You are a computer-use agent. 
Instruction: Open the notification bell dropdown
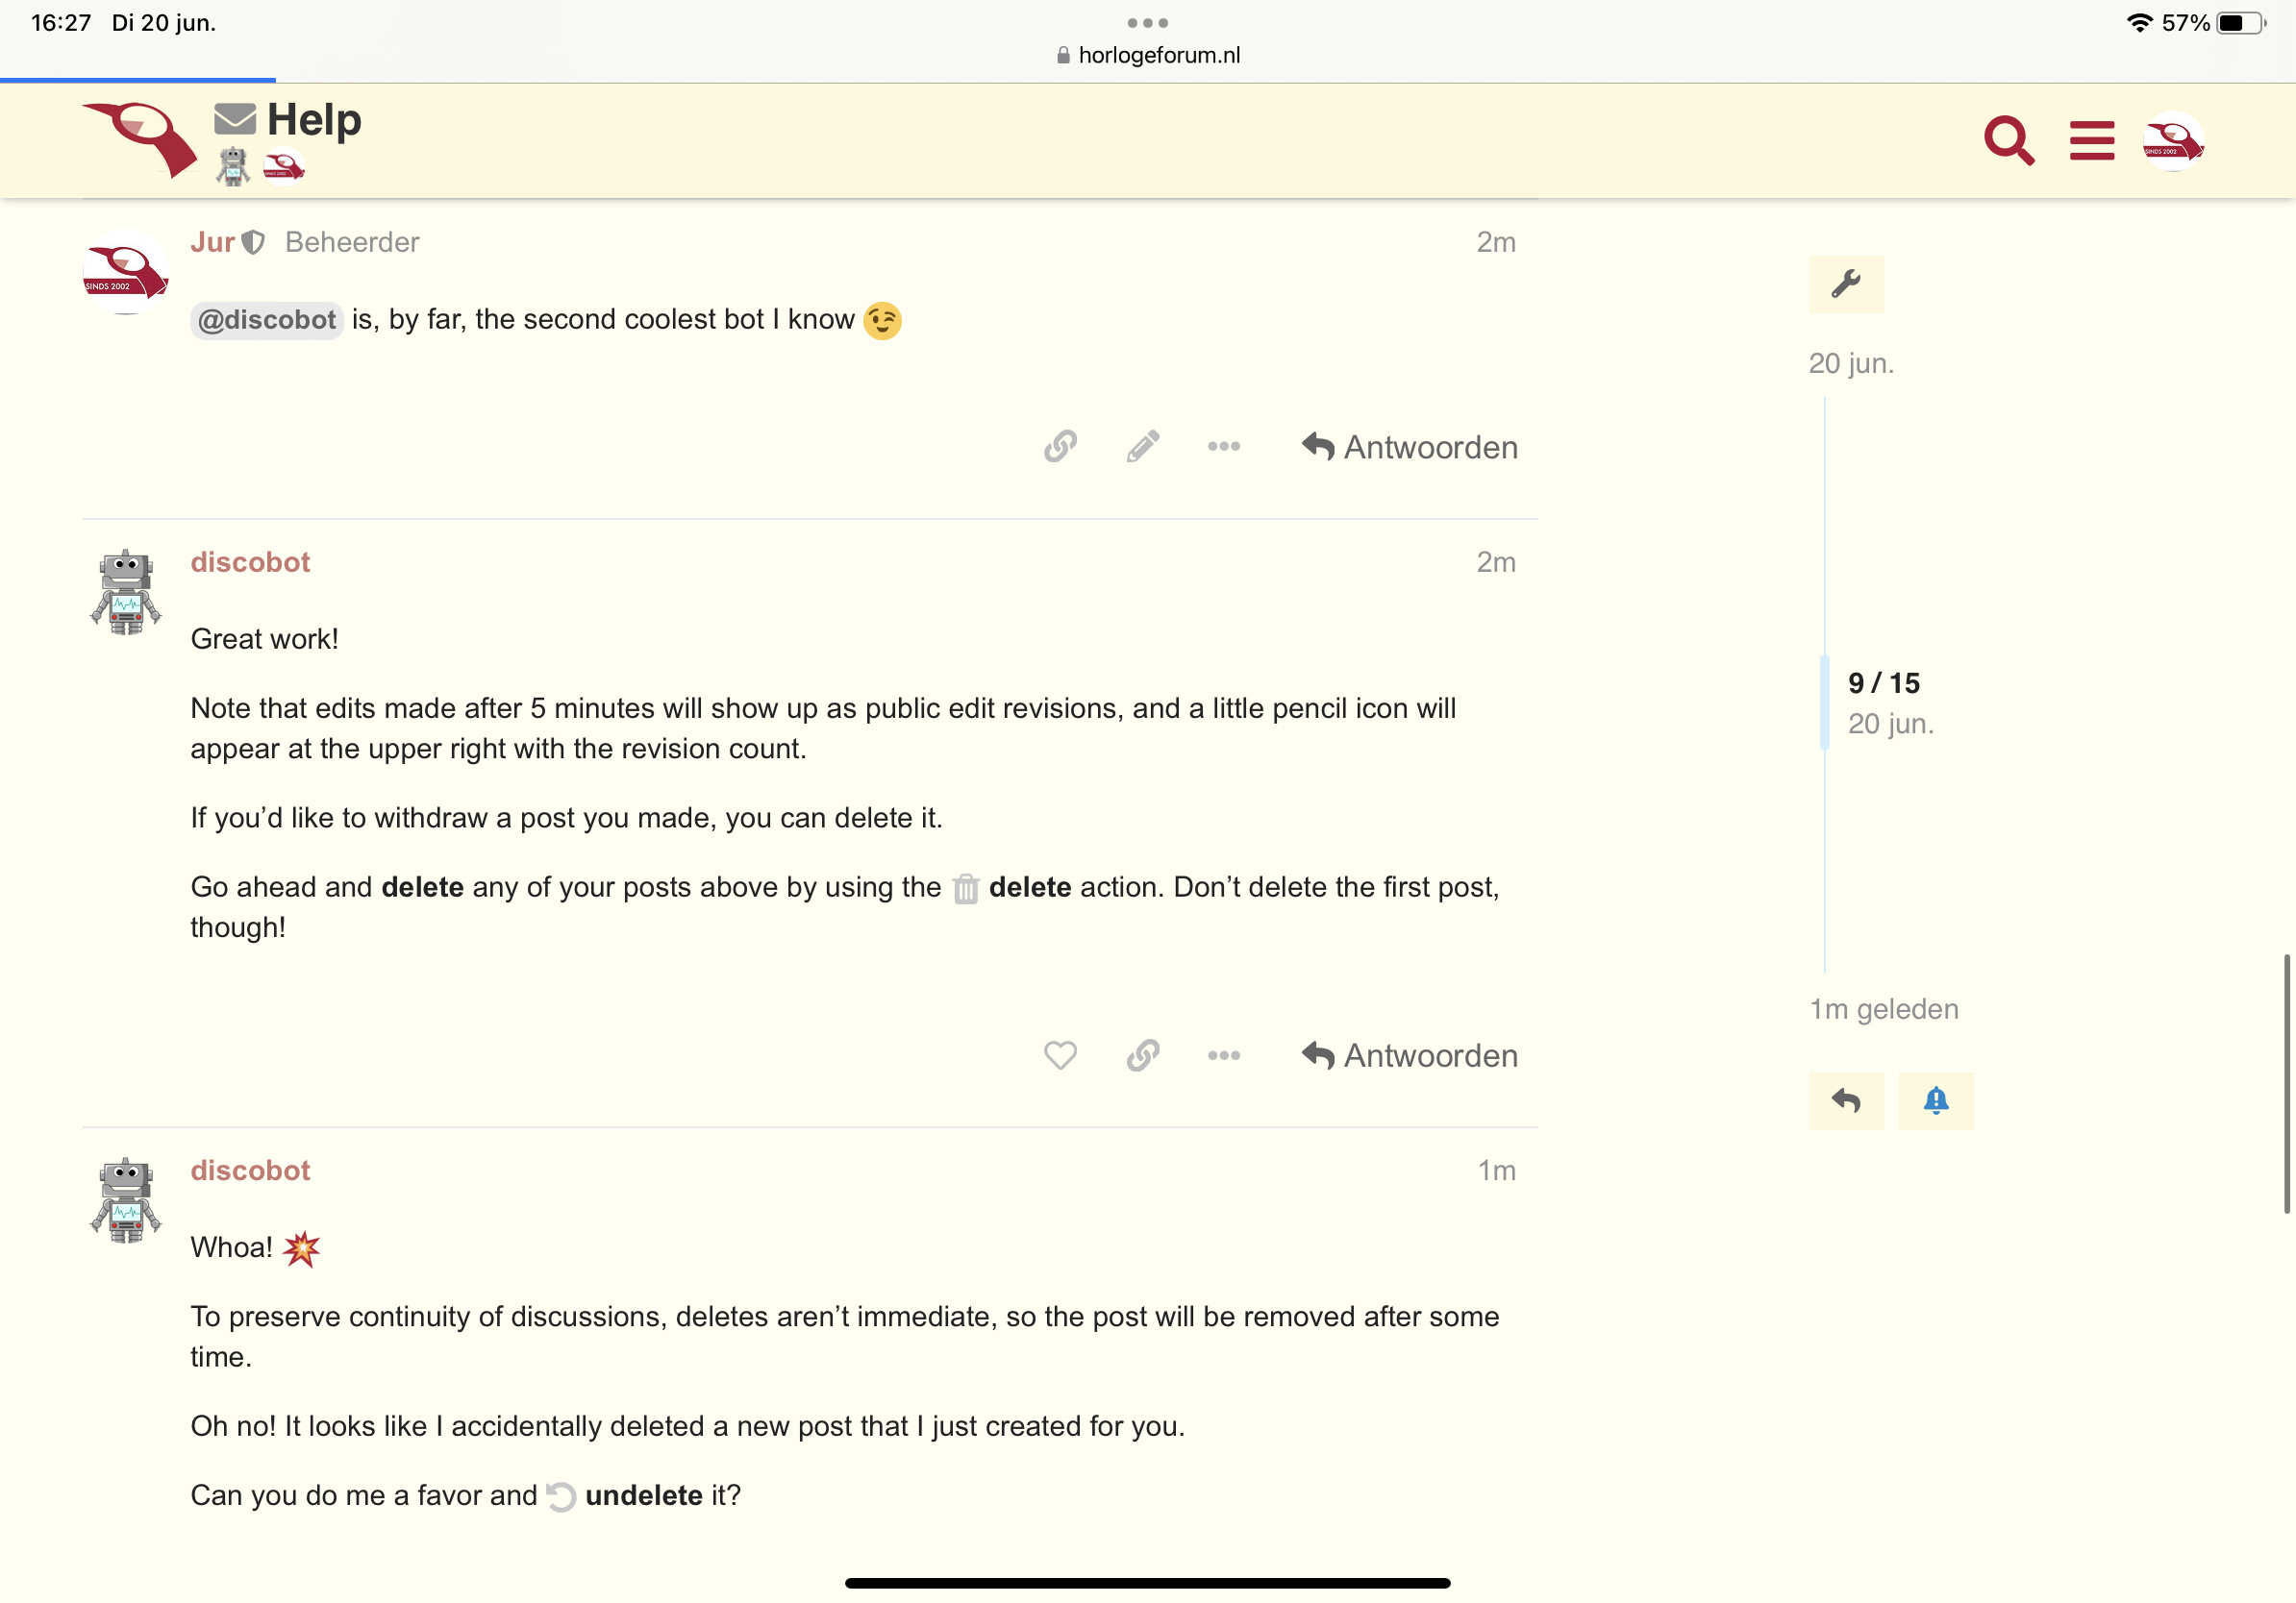click(1935, 1101)
